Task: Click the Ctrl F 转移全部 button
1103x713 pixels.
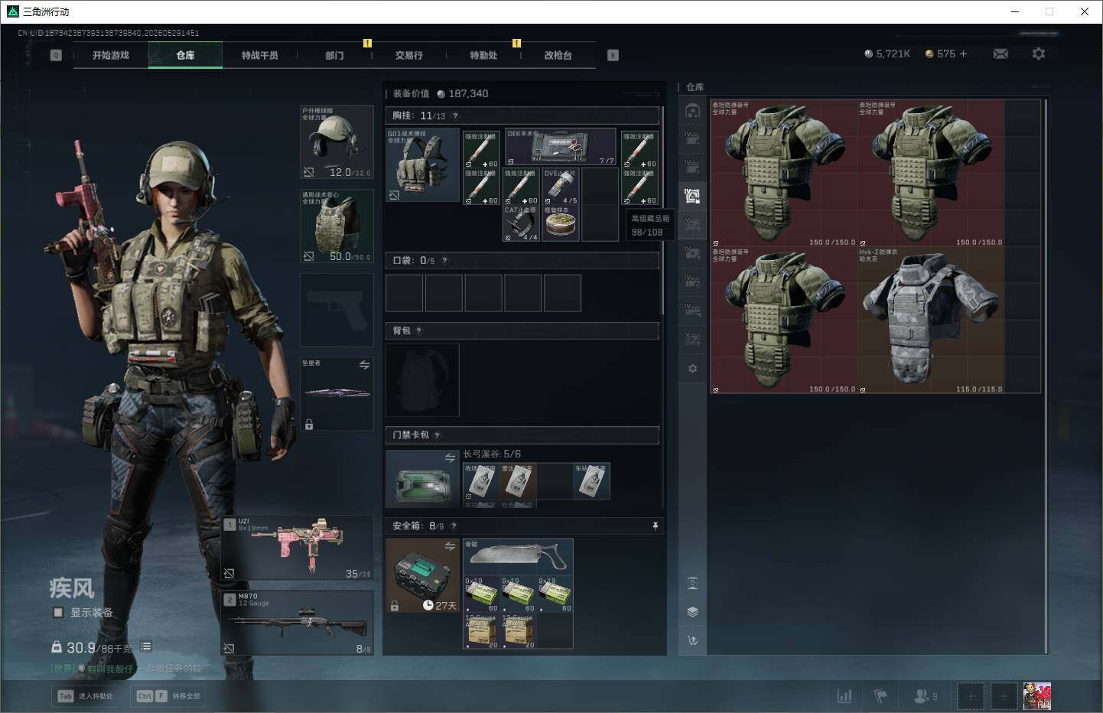Action: (x=168, y=696)
